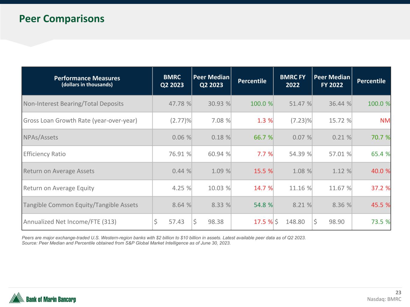
Task: Click the Peer Comparisons slide title
Action: pyautogui.click(x=62, y=19)
